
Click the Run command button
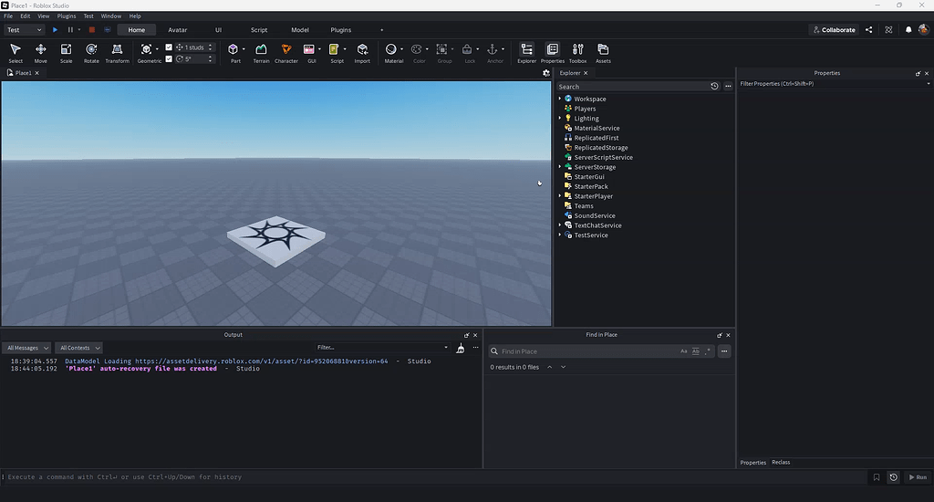click(x=918, y=477)
